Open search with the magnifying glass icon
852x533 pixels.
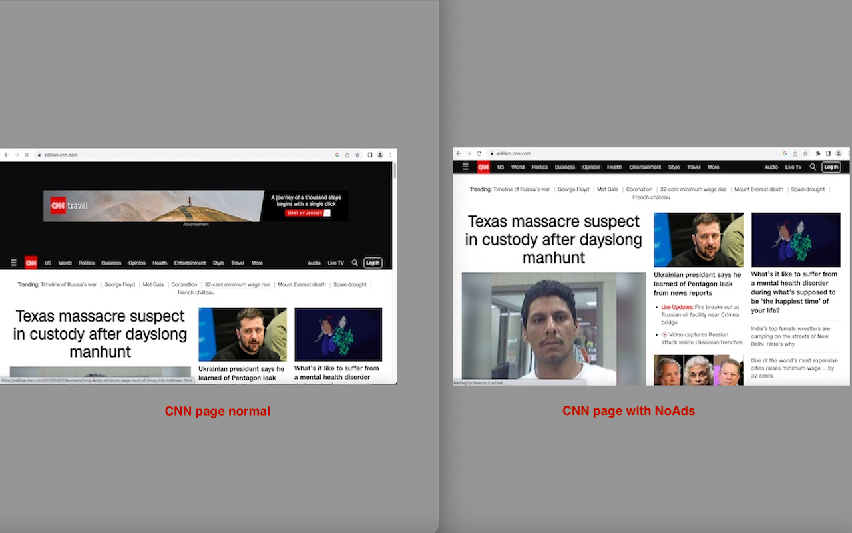point(812,167)
